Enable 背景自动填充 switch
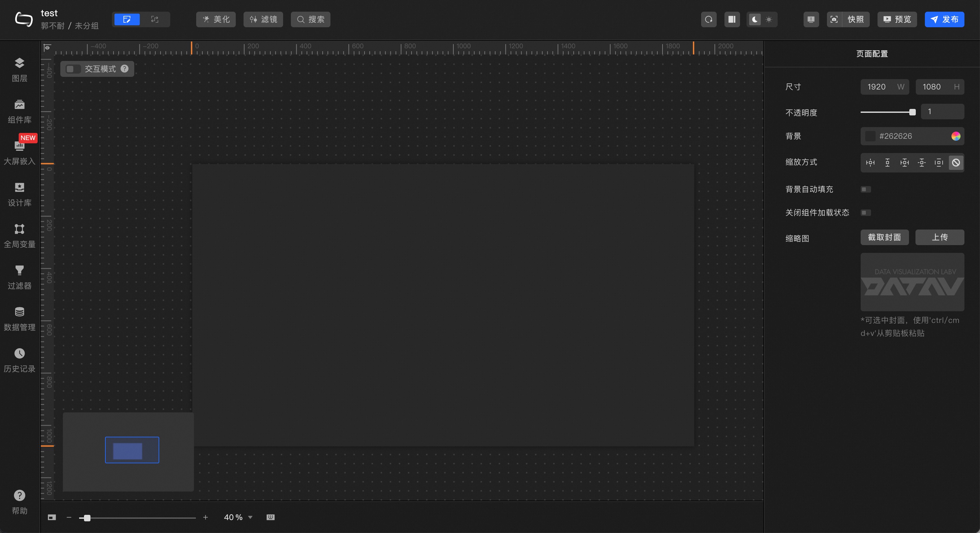The image size is (980, 533). tap(866, 189)
